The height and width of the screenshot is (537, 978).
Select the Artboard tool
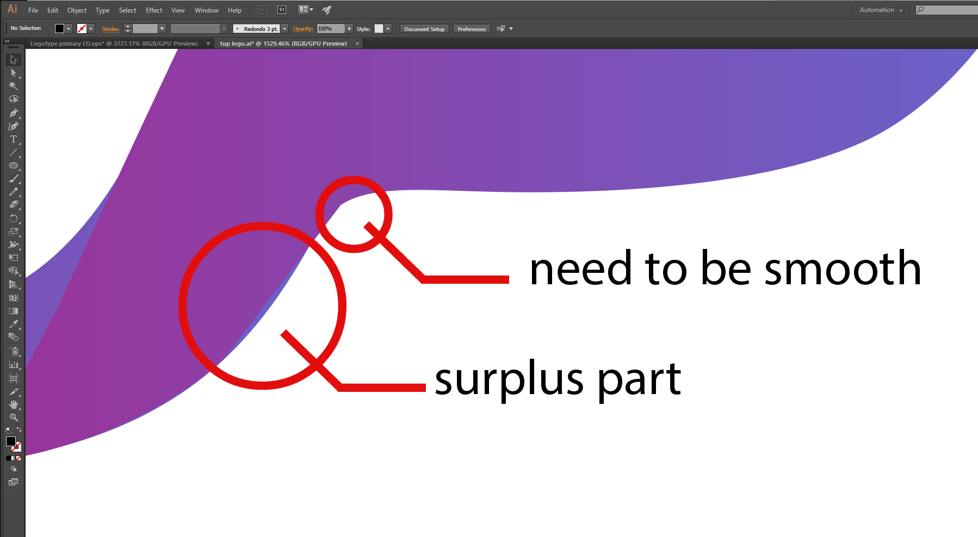click(x=14, y=378)
